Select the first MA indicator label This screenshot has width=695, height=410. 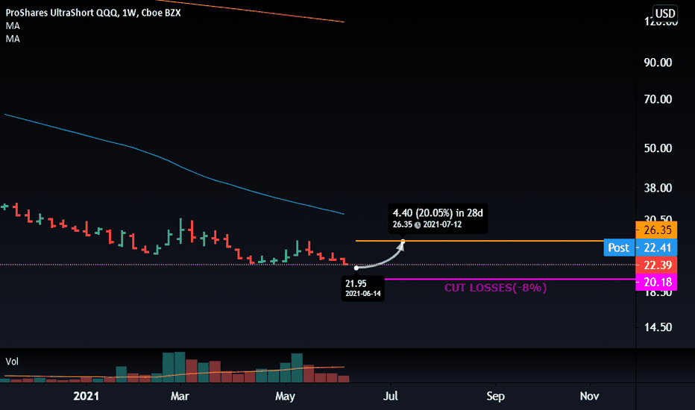[x=13, y=25]
